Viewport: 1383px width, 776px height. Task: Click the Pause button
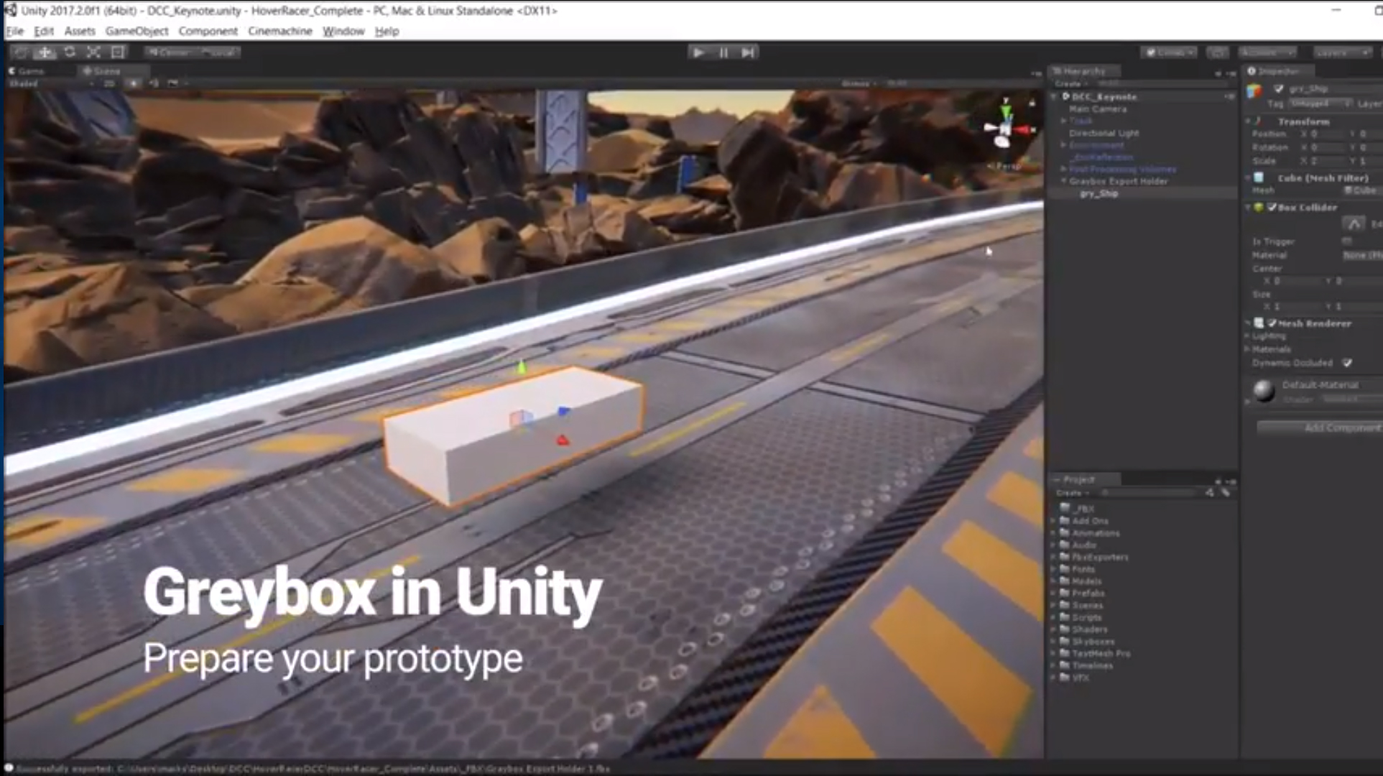723,52
